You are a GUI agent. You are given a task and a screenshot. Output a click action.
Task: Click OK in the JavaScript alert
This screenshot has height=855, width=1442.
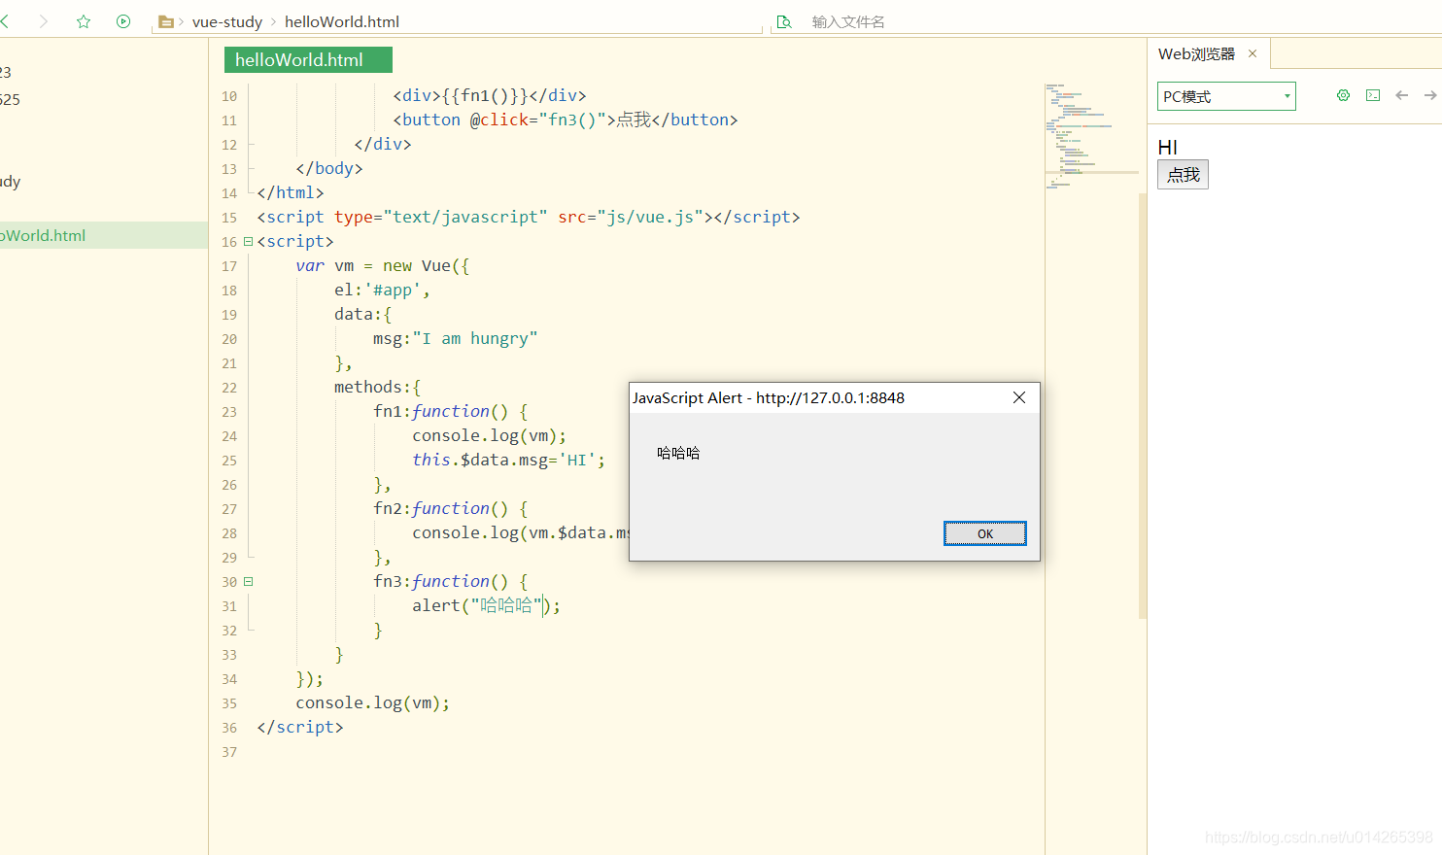coord(985,533)
